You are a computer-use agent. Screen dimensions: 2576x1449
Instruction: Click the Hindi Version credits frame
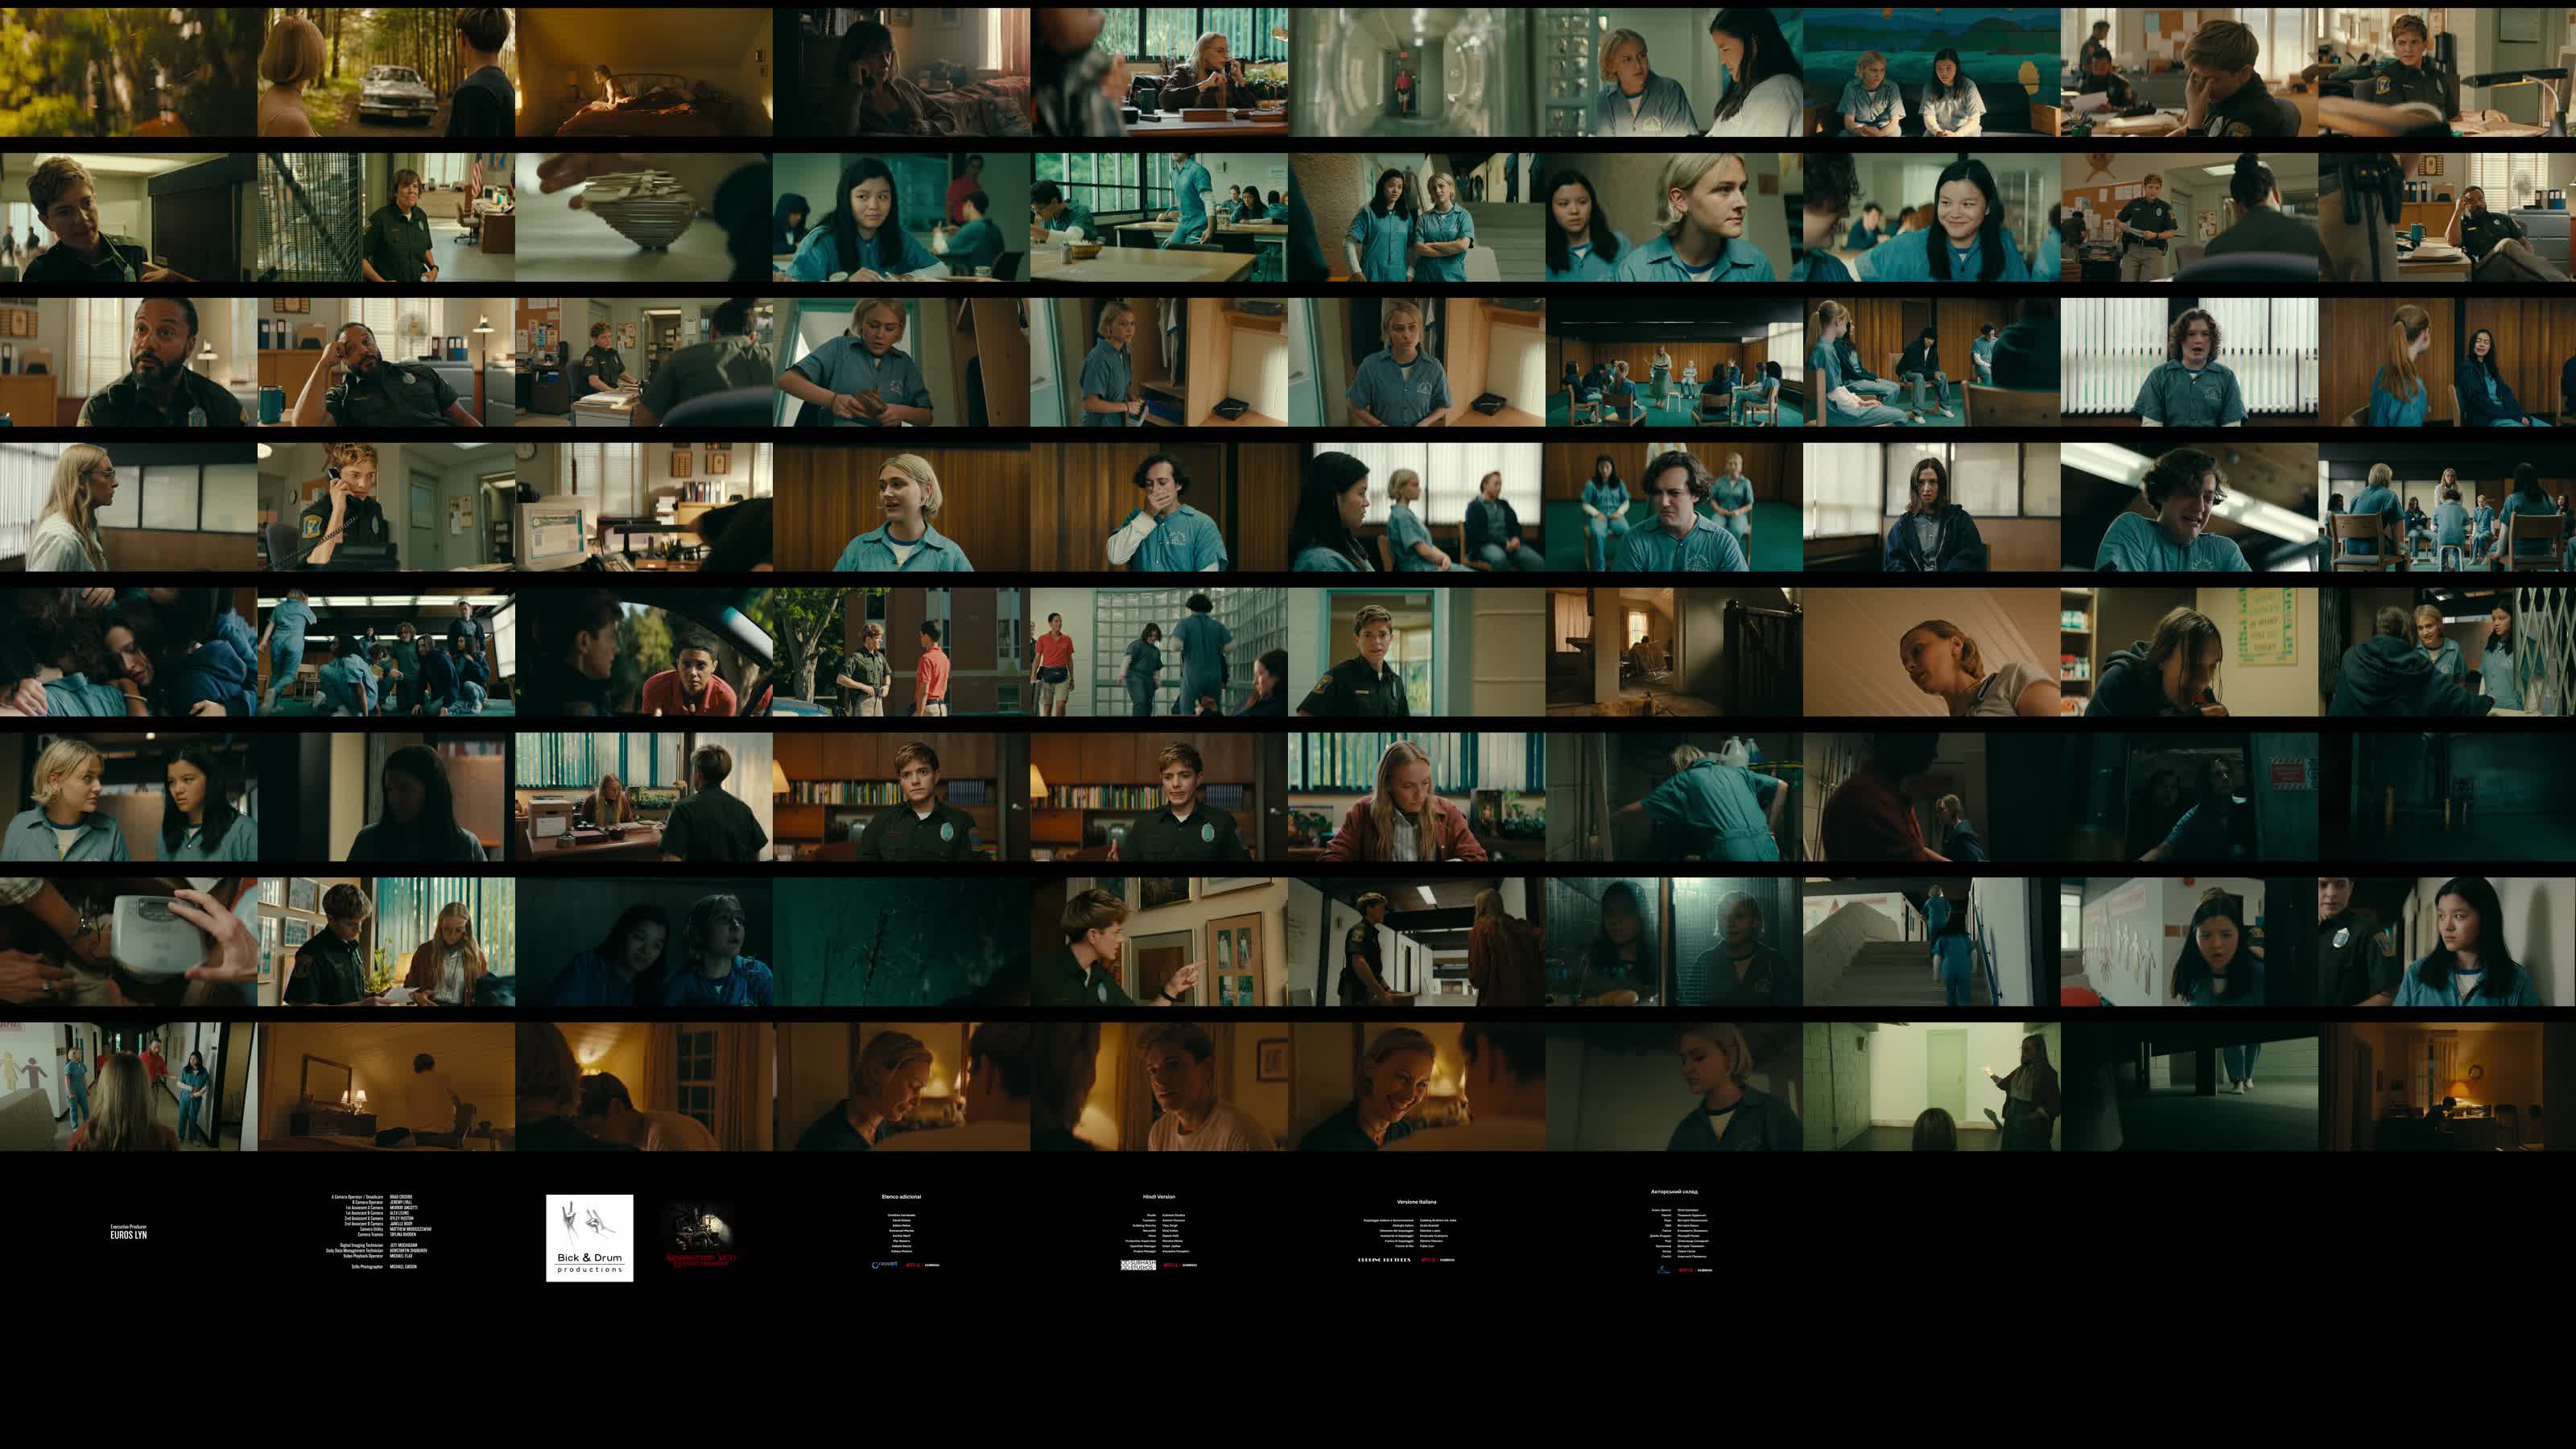pos(1159,1231)
